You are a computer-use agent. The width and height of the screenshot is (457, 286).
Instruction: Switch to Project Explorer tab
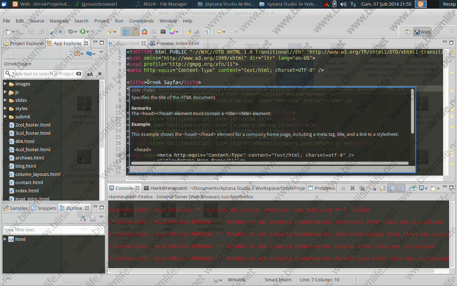[24, 43]
